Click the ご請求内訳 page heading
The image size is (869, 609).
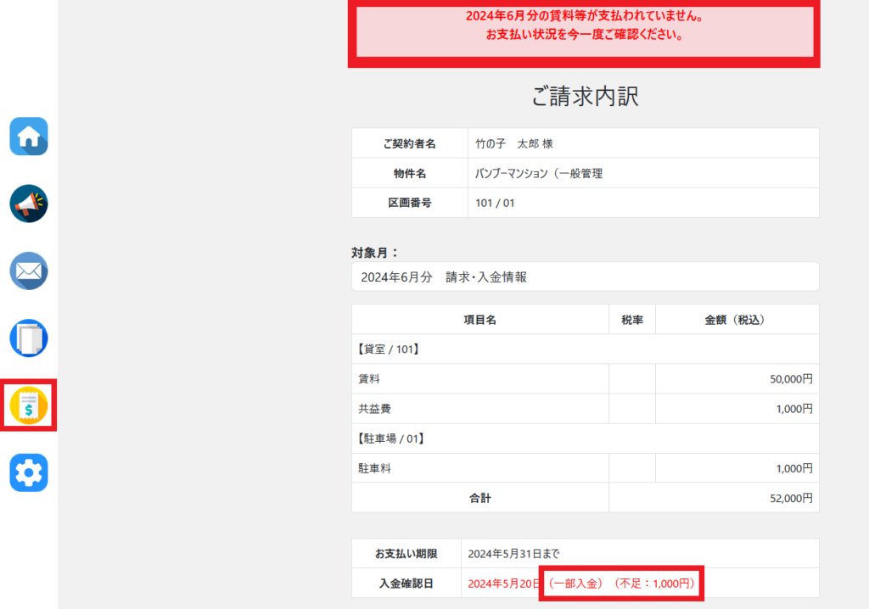[585, 97]
